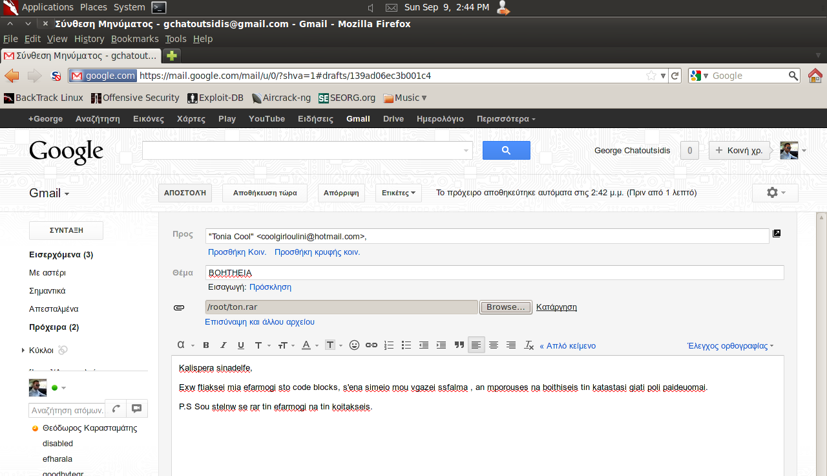This screenshot has height=476, width=827.
Task: Insert an emoticon in the message
Action: point(354,345)
